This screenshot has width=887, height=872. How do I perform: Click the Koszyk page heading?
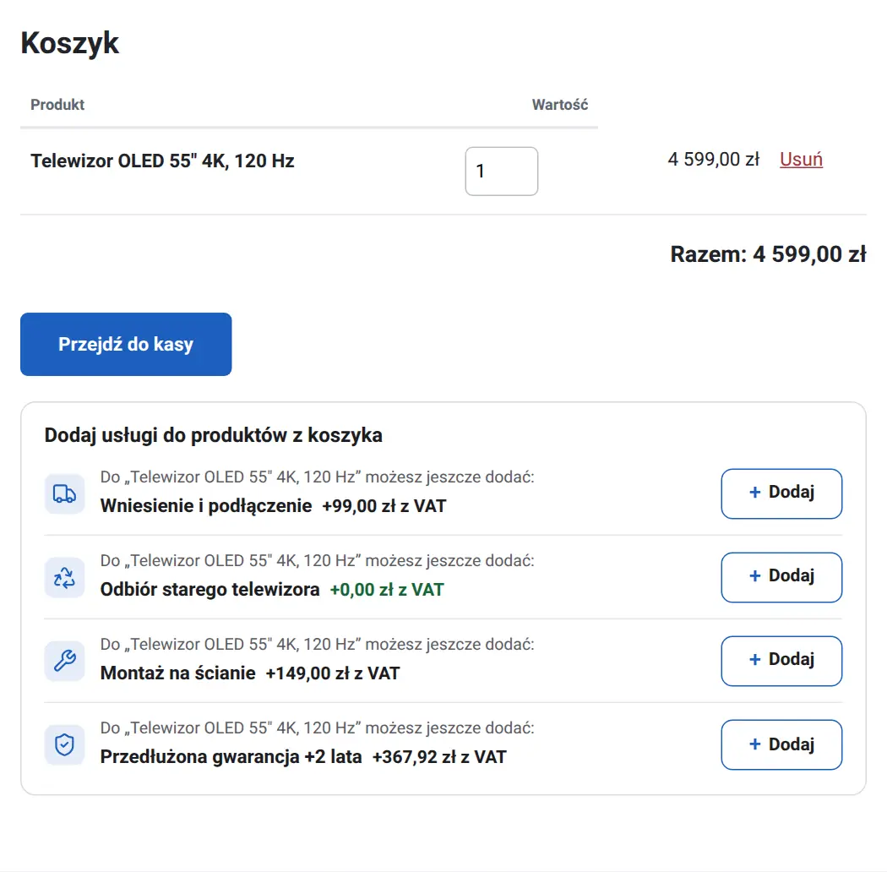70,43
